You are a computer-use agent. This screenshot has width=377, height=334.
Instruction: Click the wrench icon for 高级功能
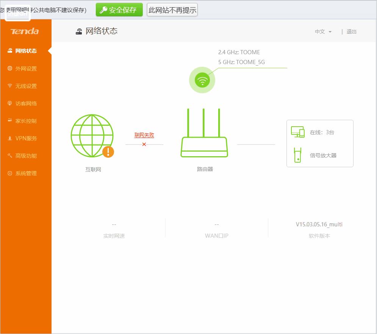click(x=10, y=155)
